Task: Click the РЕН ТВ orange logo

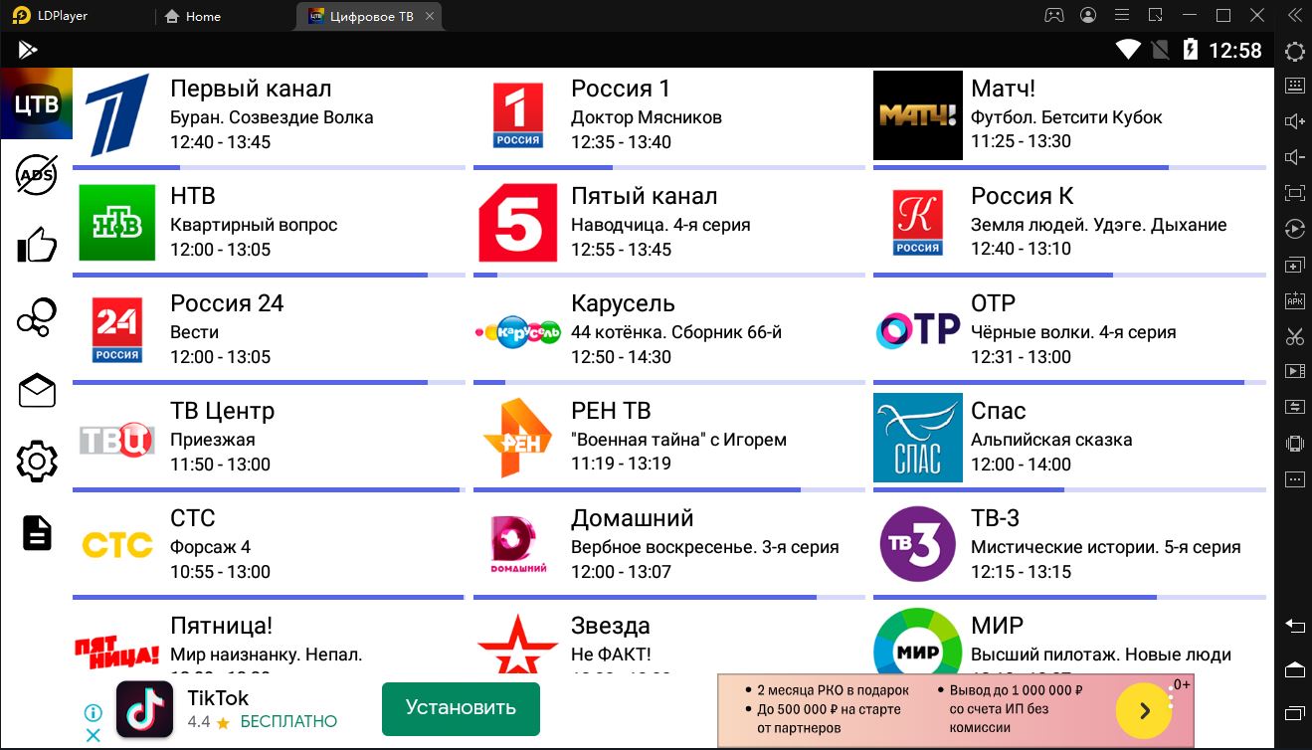Action: 517,438
